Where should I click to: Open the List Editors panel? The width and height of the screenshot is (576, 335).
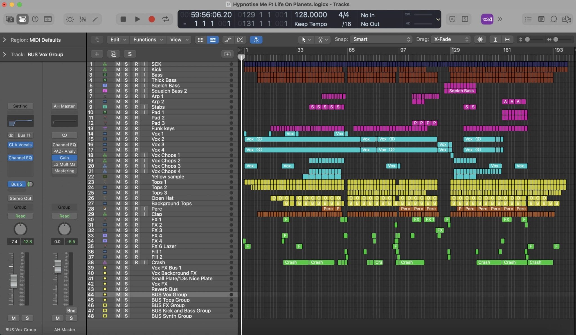[x=528, y=19]
